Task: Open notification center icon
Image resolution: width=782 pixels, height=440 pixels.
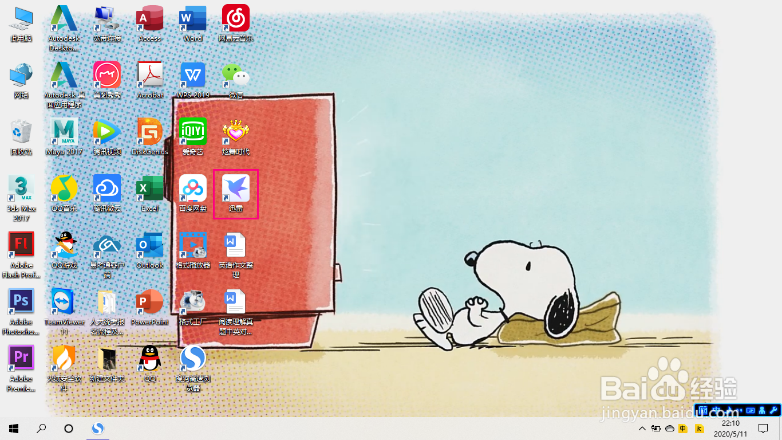Action: (x=763, y=429)
